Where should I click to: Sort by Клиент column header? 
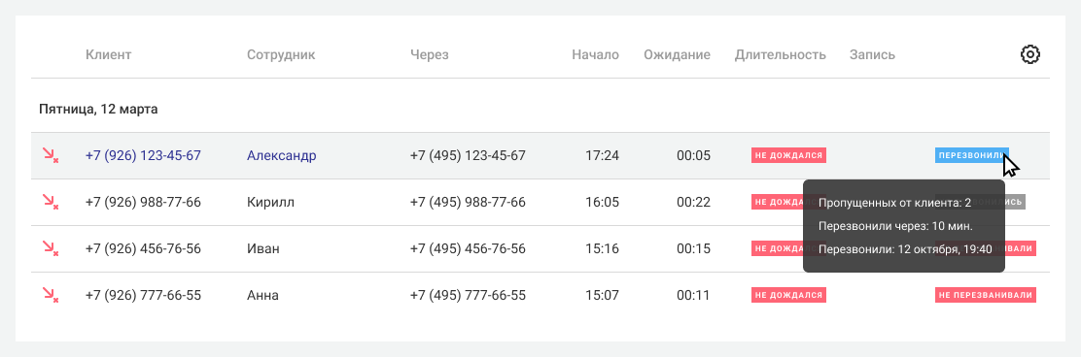click(108, 55)
